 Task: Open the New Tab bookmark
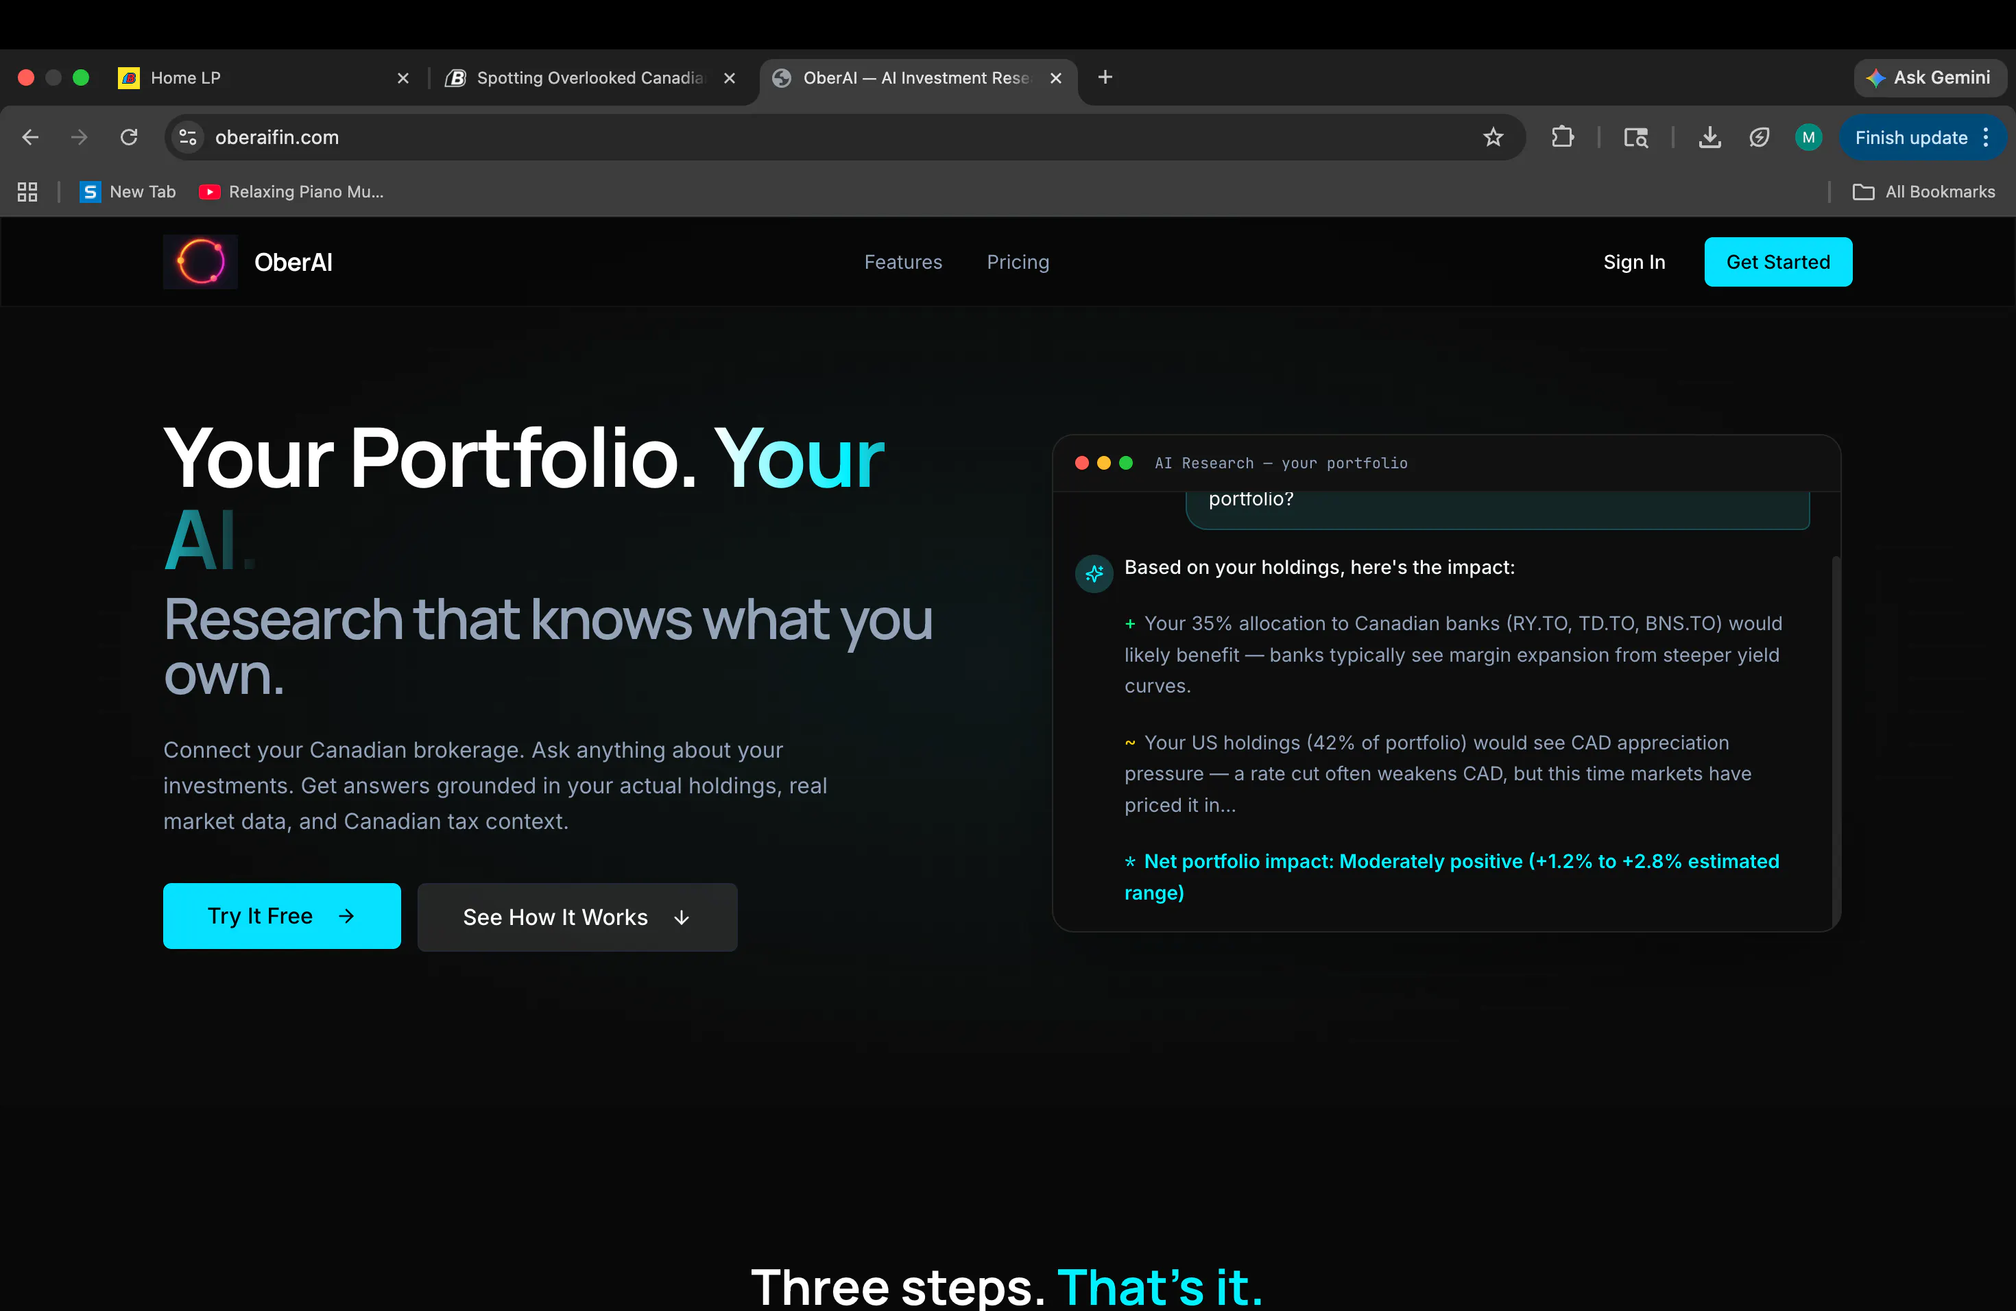(128, 192)
